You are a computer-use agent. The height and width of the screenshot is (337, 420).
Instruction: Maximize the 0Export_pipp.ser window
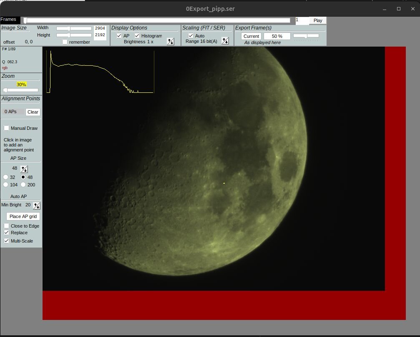(399, 9)
